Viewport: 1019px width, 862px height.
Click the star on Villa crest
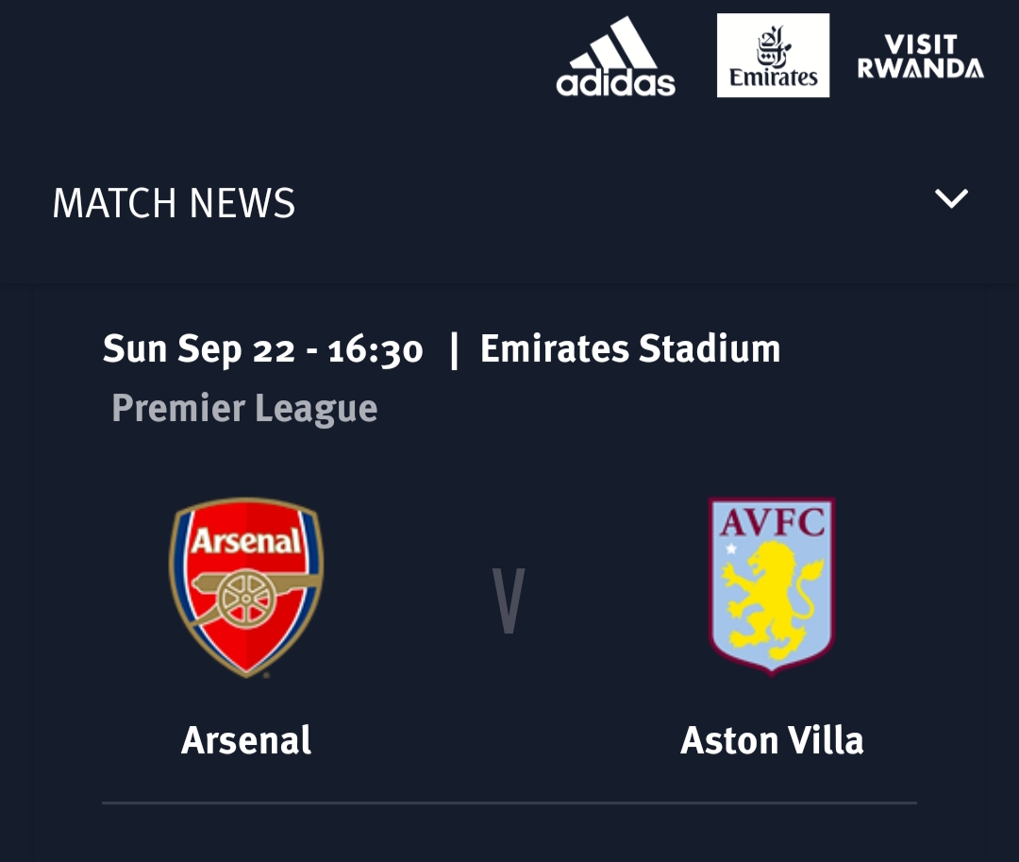tap(731, 549)
